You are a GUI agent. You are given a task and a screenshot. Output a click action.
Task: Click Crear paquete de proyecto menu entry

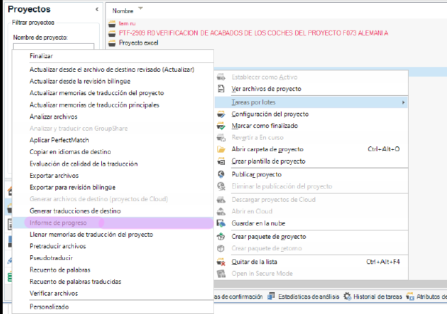(x=311, y=237)
